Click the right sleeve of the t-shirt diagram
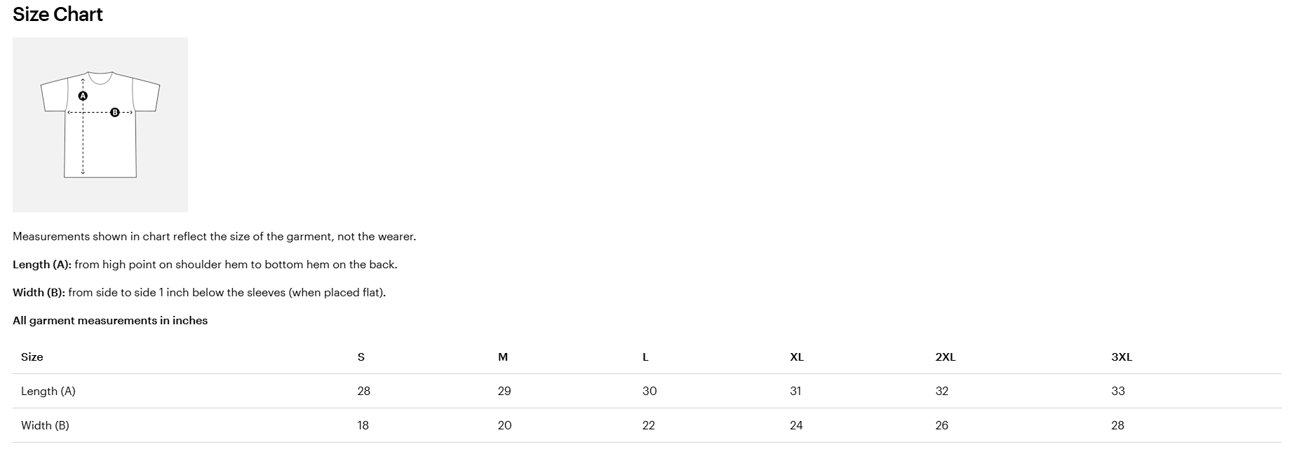The width and height of the screenshot is (1290, 470). click(x=147, y=96)
